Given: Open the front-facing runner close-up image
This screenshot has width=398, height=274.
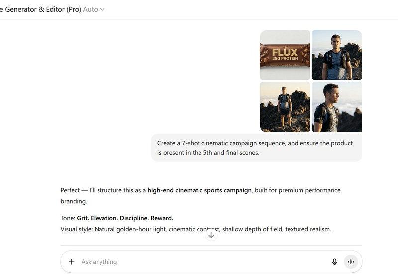Looking at the screenshot, I should [337, 55].
